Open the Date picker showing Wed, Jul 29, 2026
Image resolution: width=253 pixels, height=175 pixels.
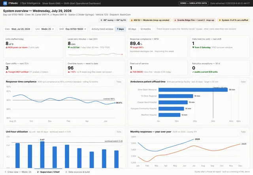pyautogui.click(x=17, y=29)
